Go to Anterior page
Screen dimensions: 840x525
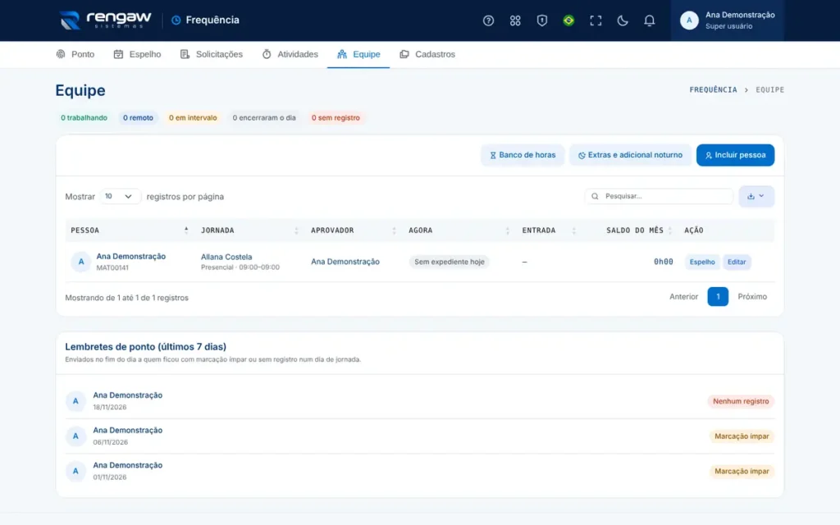pyautogui.click(x=683, y=296)
